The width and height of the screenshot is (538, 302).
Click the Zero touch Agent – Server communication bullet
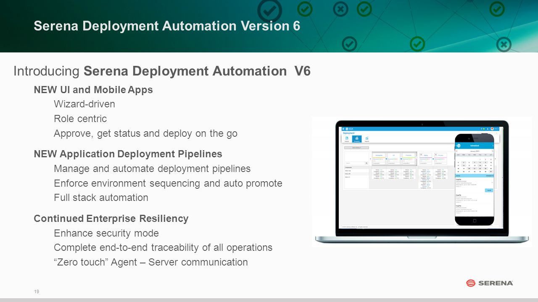point(151,262)
